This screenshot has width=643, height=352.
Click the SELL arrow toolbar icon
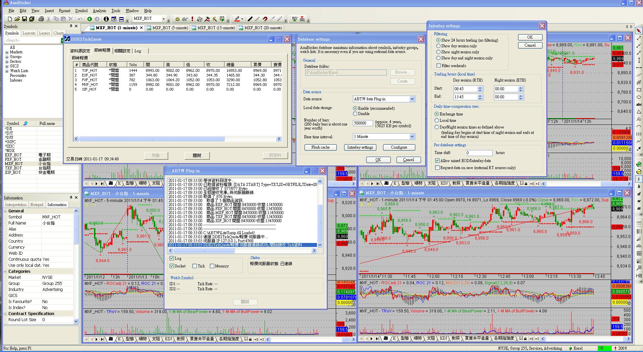tap(303, 19)
